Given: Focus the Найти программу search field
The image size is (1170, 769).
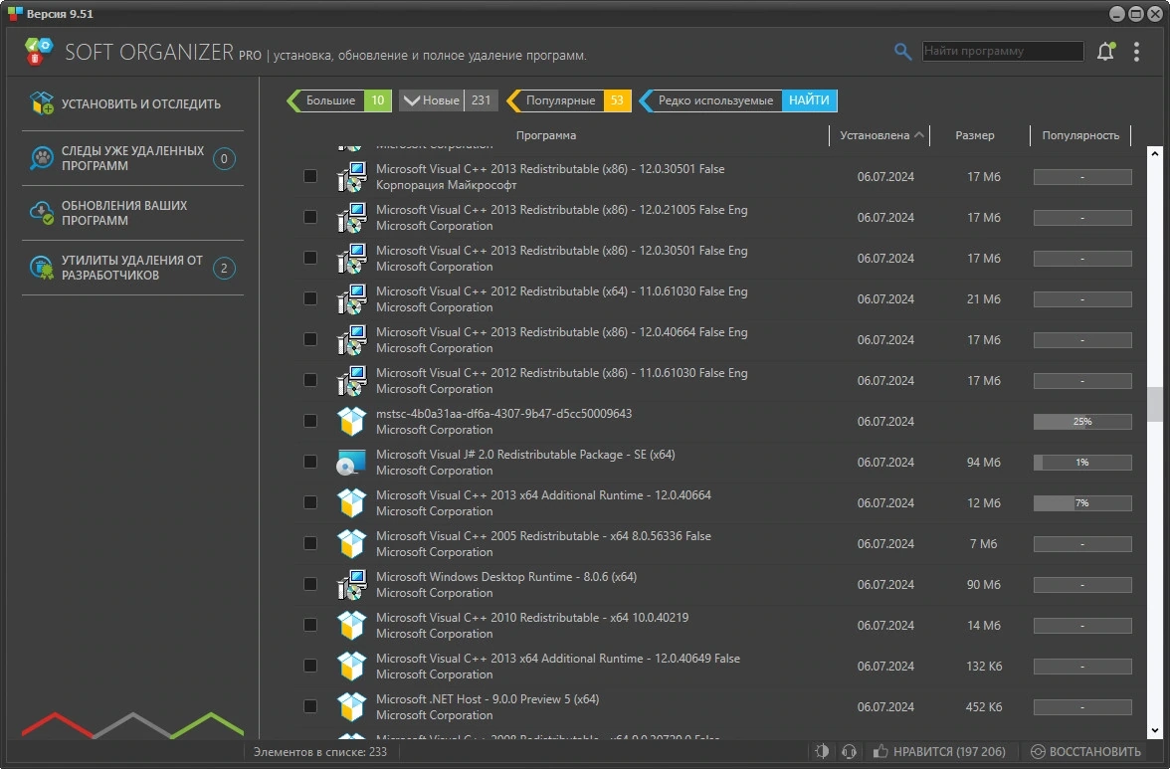Looking at the screenshot, I should coord(1003,51).
